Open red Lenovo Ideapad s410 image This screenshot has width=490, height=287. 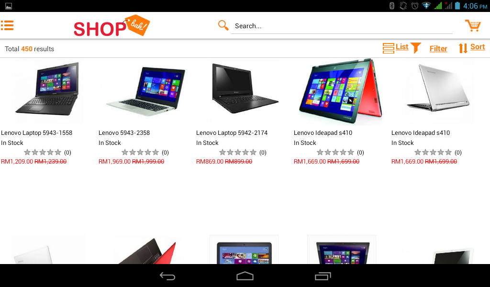341,91
